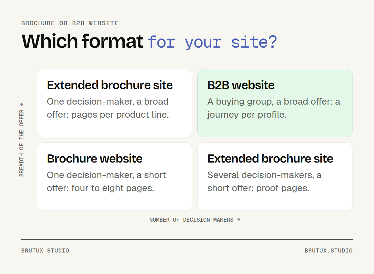Select 'Extended brochure site' title above 'One decision-maker, a broad offer'
The height and width of the screenshot is (274, 374).
click(x=110, y=85)
